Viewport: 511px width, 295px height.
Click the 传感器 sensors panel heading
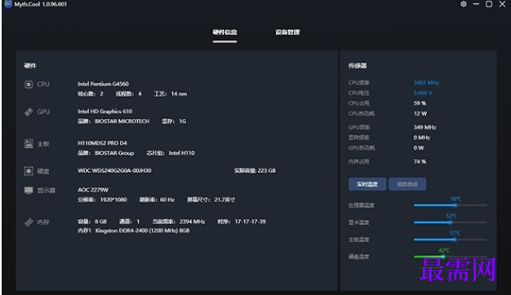click(x=358, y=66)
